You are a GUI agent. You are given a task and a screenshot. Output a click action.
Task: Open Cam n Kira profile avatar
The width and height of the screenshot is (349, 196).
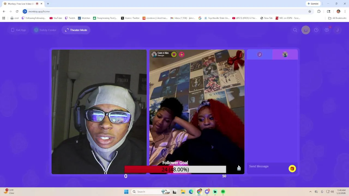(x=154, y=54)
